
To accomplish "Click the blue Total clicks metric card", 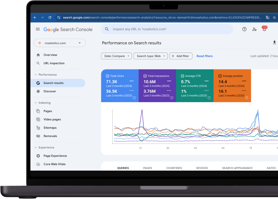I will point(120,86).
